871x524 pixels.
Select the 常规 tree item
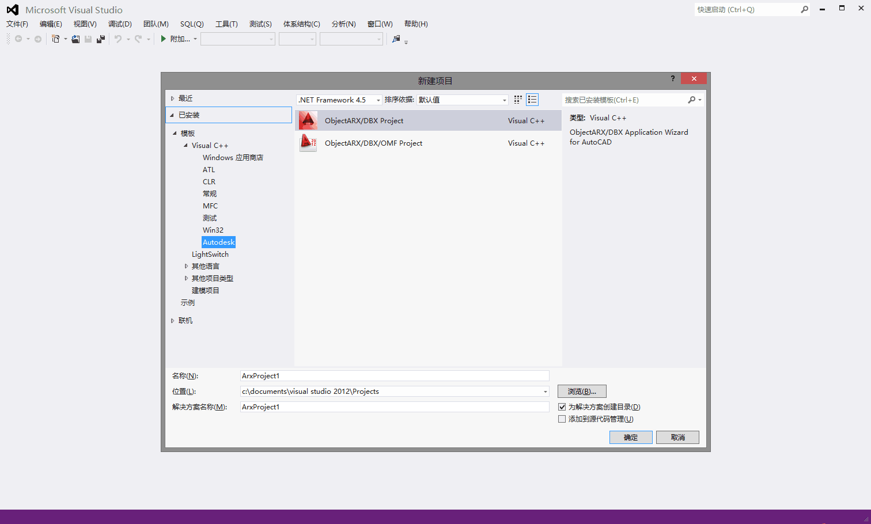[210, 193]
